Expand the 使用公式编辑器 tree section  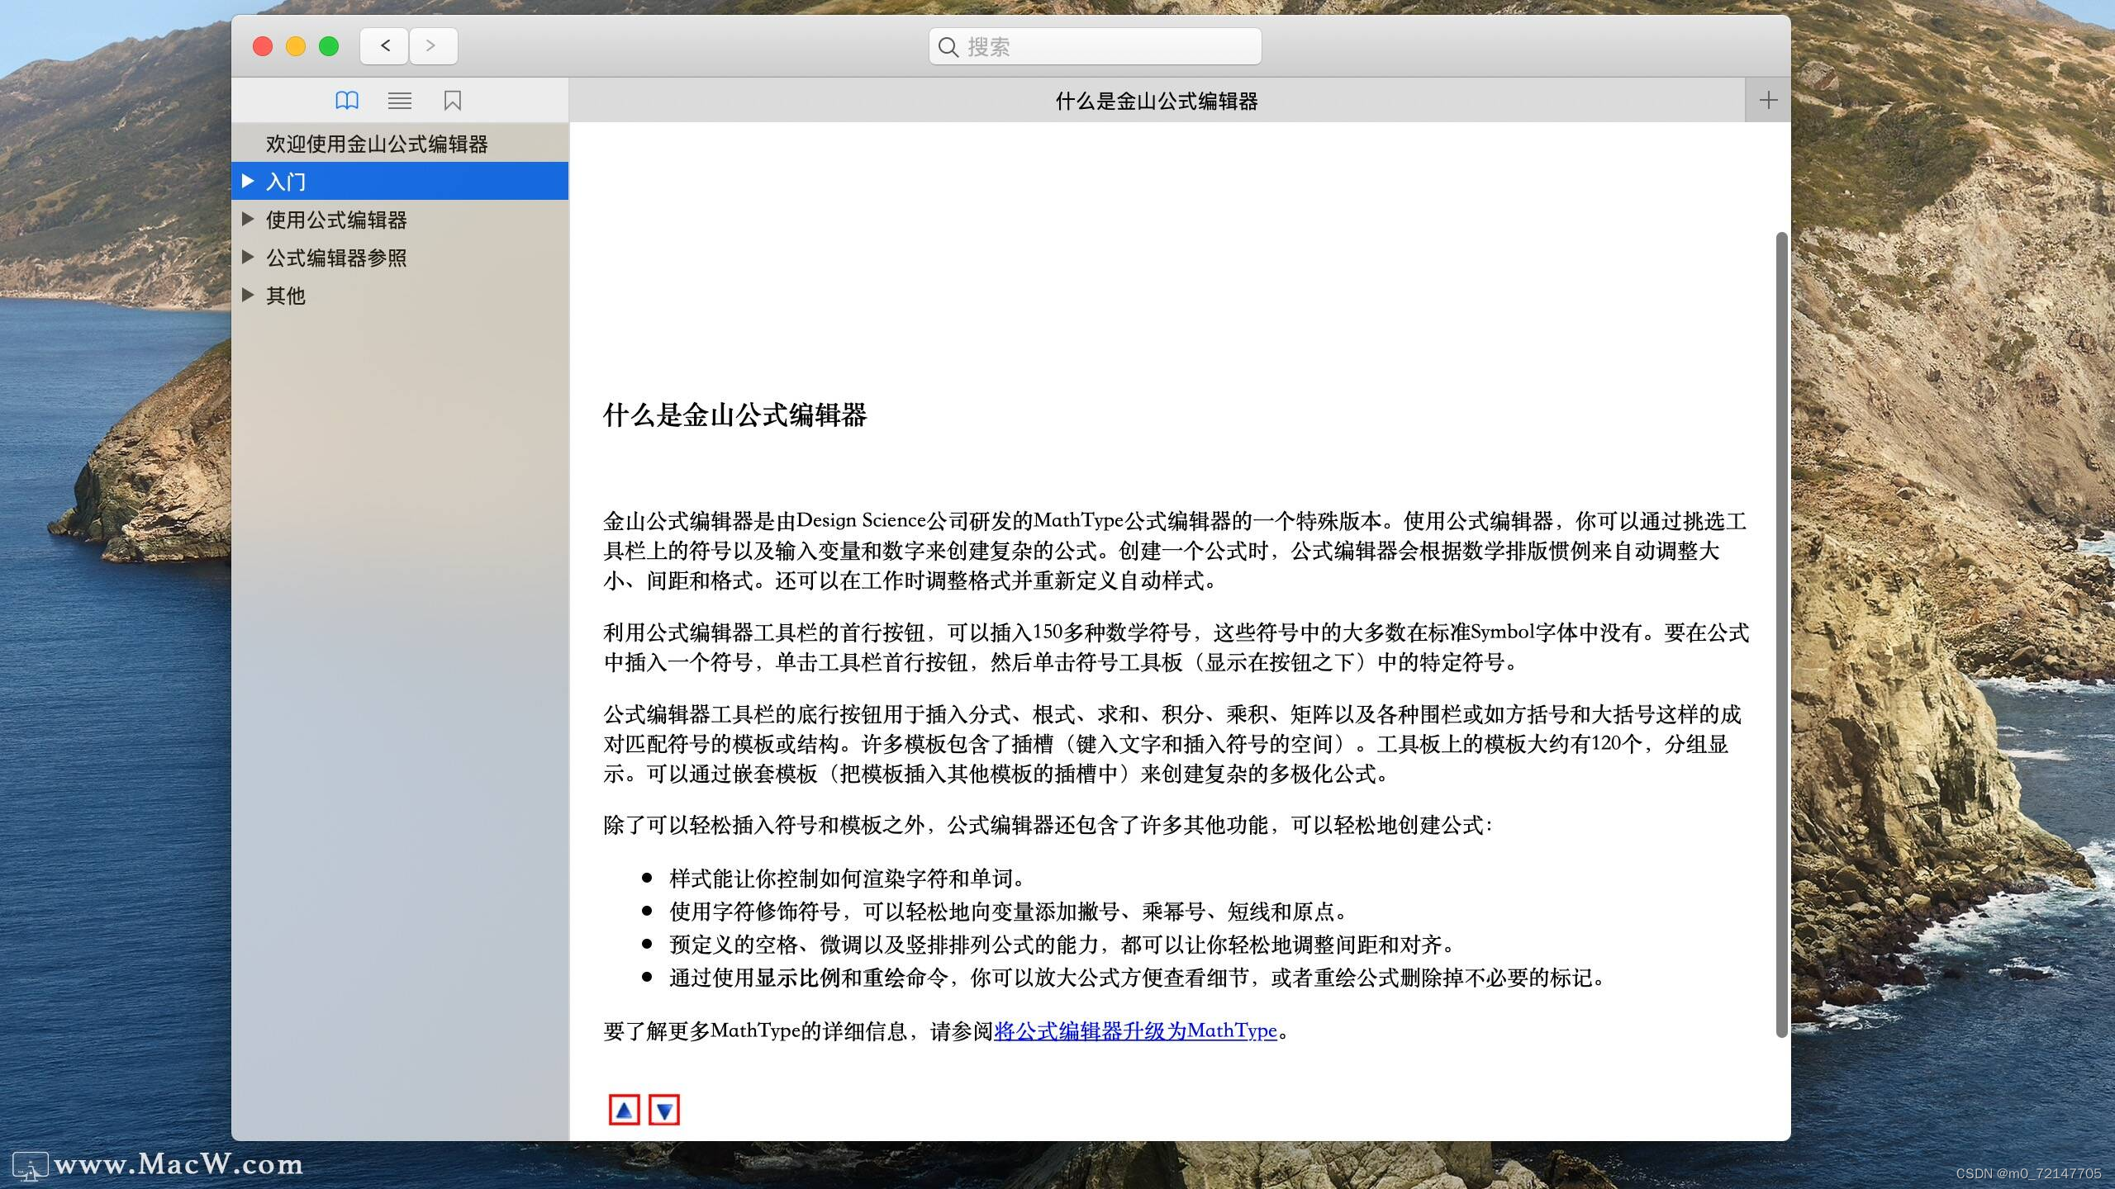pos(248,219)
